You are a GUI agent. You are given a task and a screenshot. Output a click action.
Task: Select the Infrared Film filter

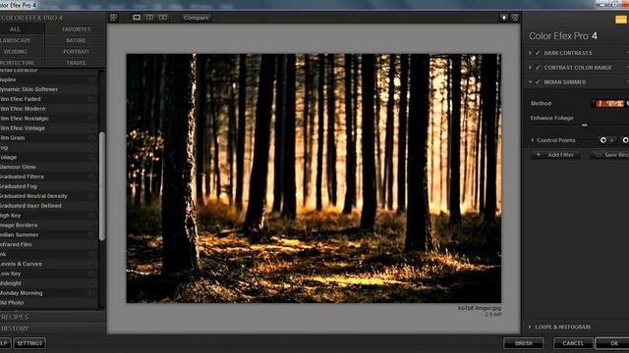tap(48, 244)
